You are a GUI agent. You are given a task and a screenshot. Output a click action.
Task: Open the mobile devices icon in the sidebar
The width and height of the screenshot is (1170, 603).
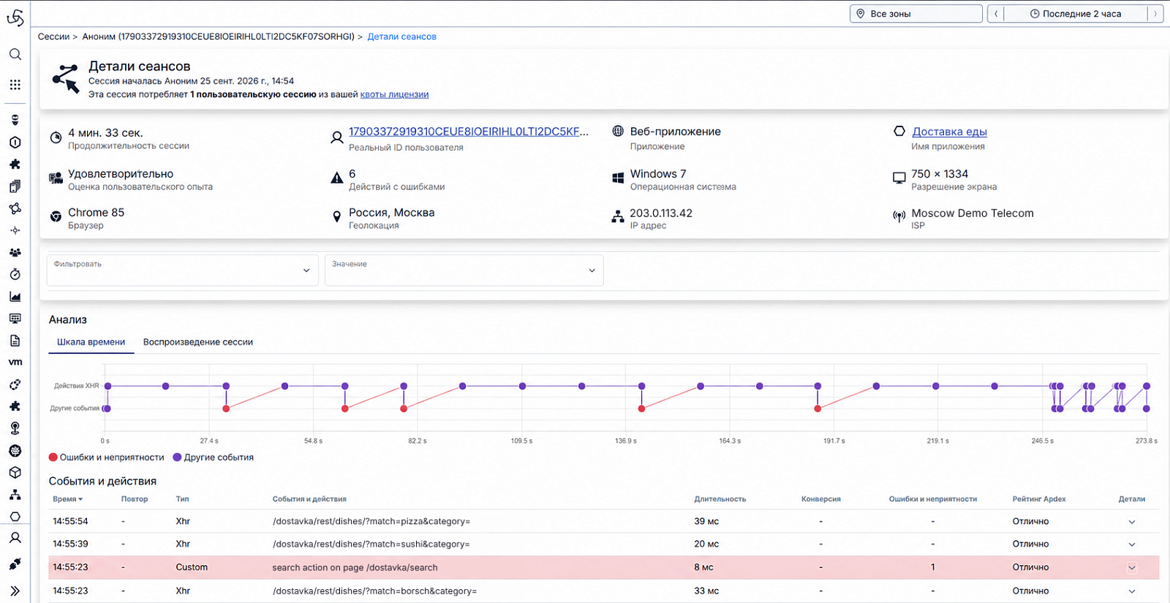15,186
